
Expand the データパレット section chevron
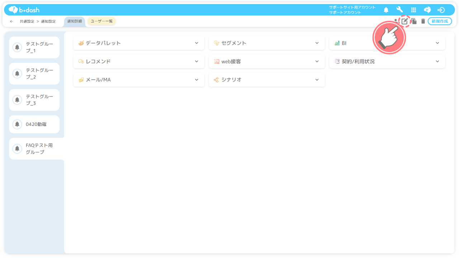pyautogui.click(x=197, y=43)
